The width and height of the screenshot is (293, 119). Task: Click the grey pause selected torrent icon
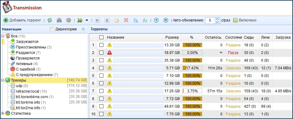(107, 20)
